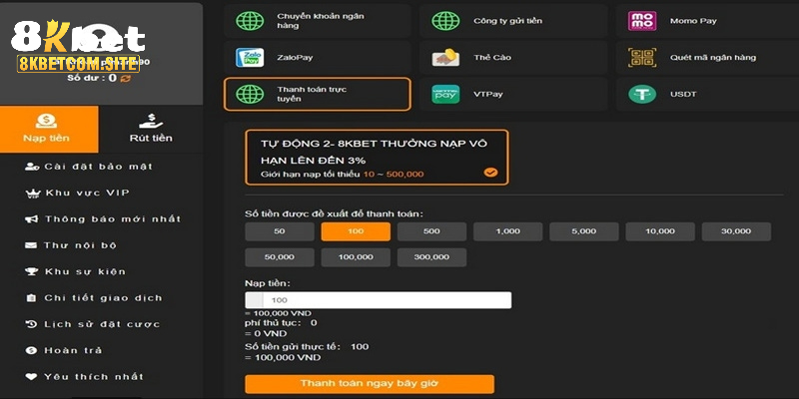Choose the 50 suggested amount
Viewport: 799px width, 399px height.
pos(280,231)
